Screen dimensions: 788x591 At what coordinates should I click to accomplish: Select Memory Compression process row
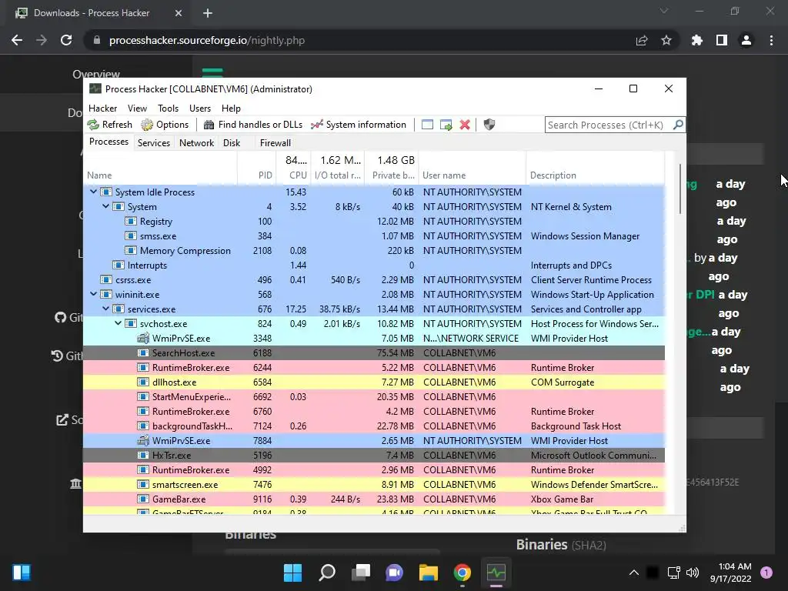point(374,250)
